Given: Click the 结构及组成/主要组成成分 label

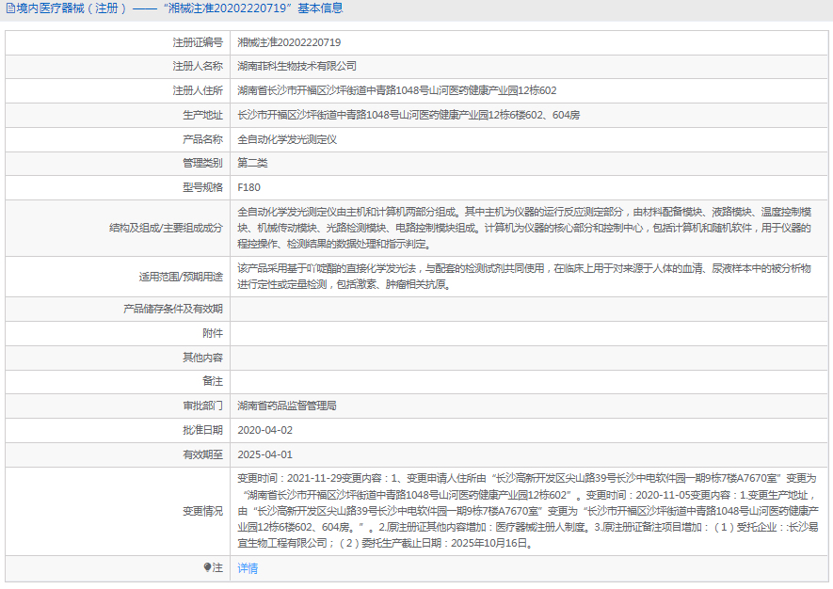Looking at the screenshot, I should 166,228.
